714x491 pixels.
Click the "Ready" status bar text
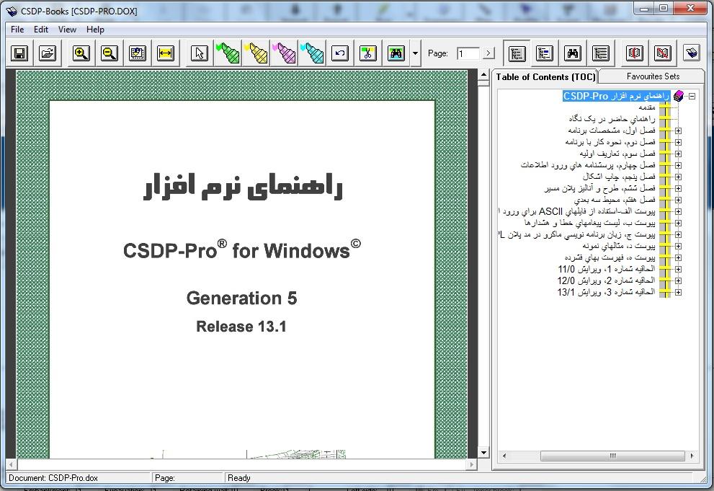tap(239, 478)
